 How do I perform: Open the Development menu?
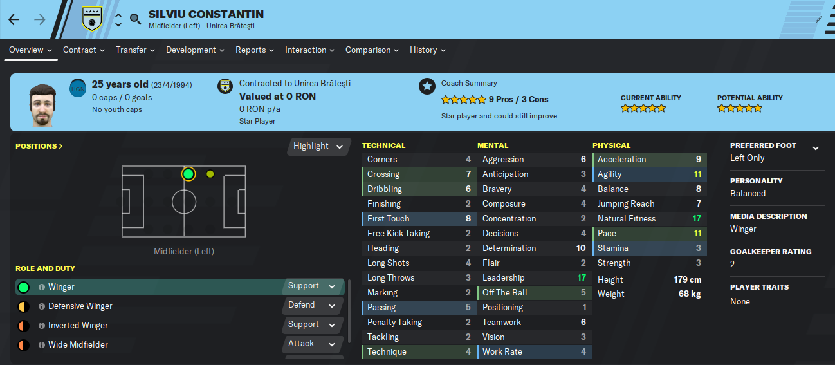pos(195,50)
